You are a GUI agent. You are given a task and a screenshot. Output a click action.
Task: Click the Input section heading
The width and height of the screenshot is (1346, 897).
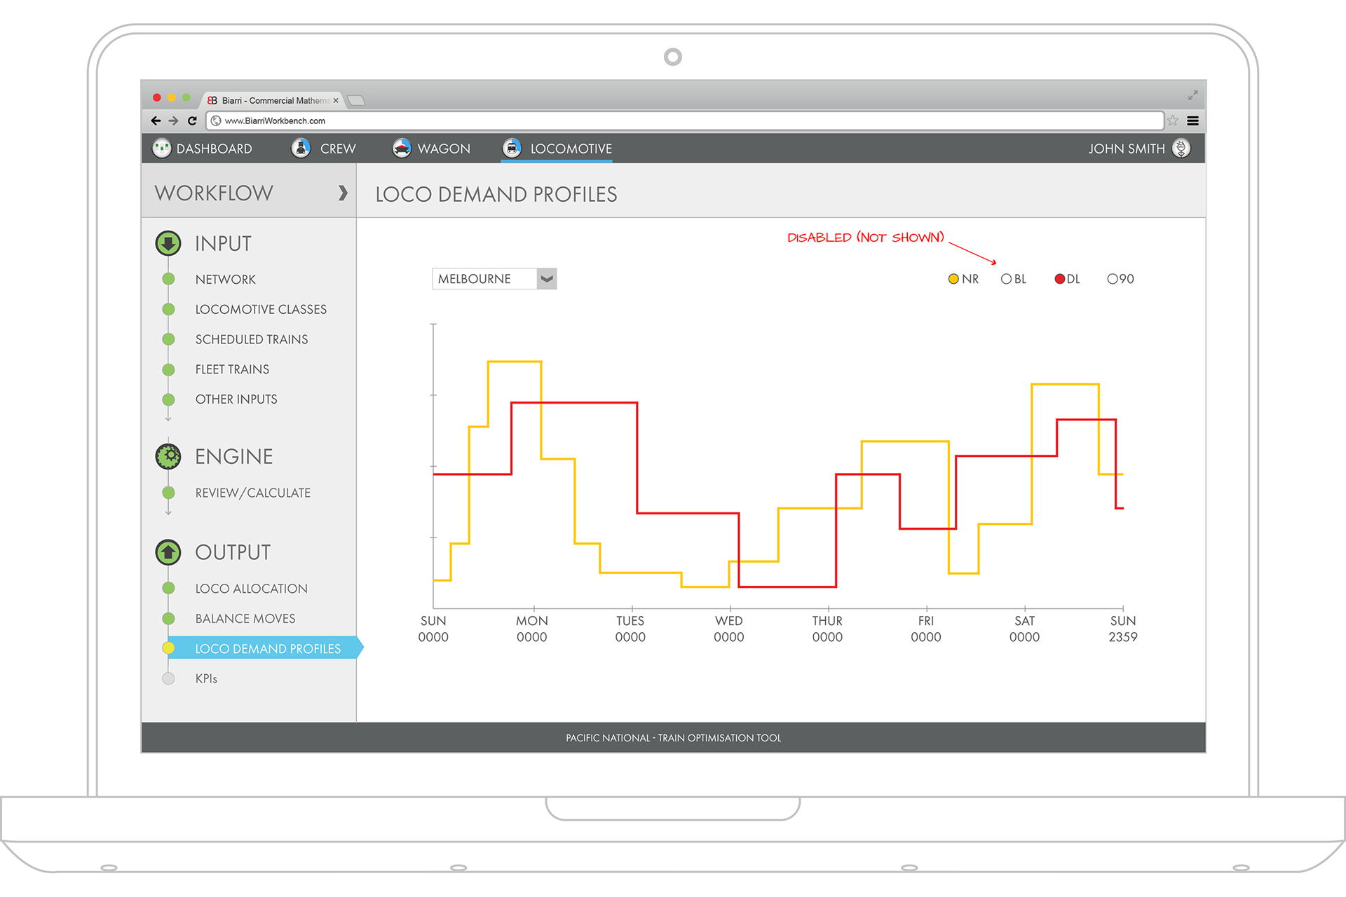[223, 244]
